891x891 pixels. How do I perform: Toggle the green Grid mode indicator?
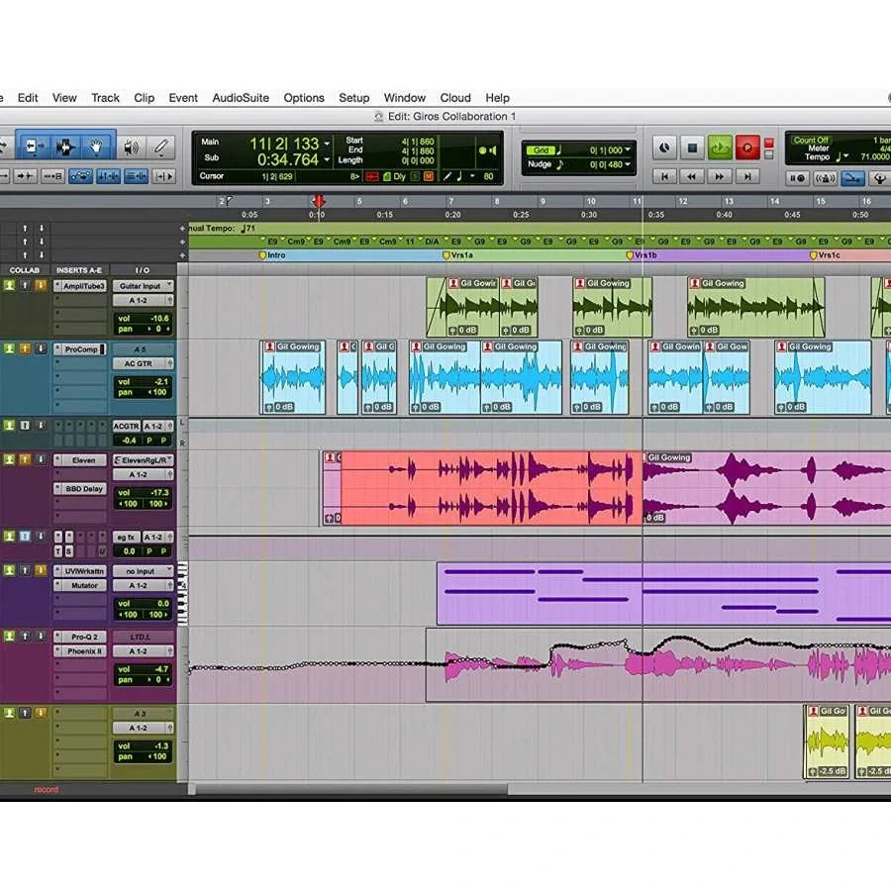542,150
